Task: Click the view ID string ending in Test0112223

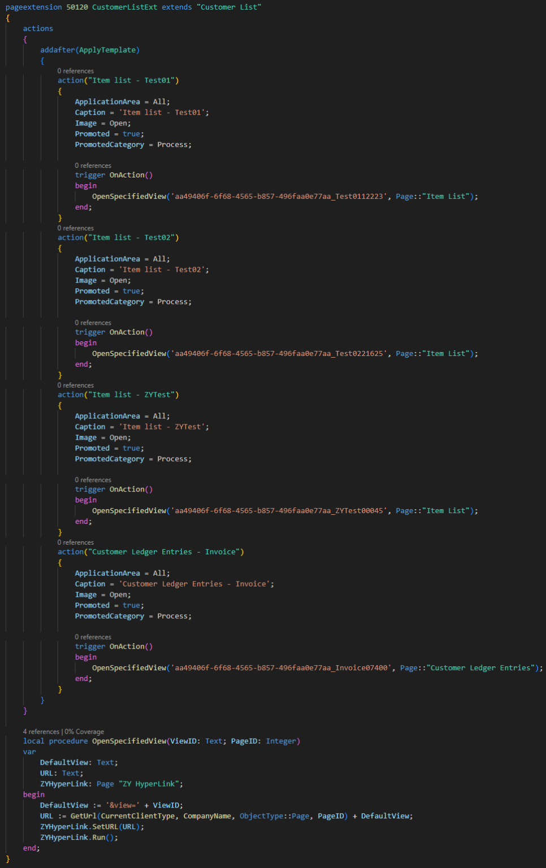Action: [x=279, y=196]
